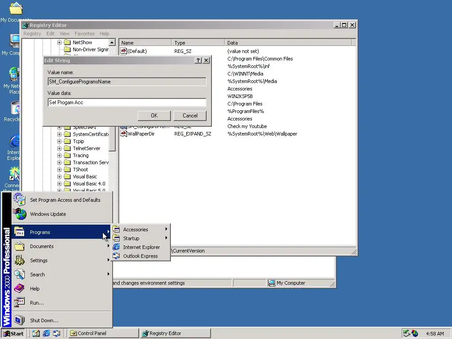Open Set Program Access and Defaults icon
The width and height of the screenshot is (452, 339).
point(19,200)
